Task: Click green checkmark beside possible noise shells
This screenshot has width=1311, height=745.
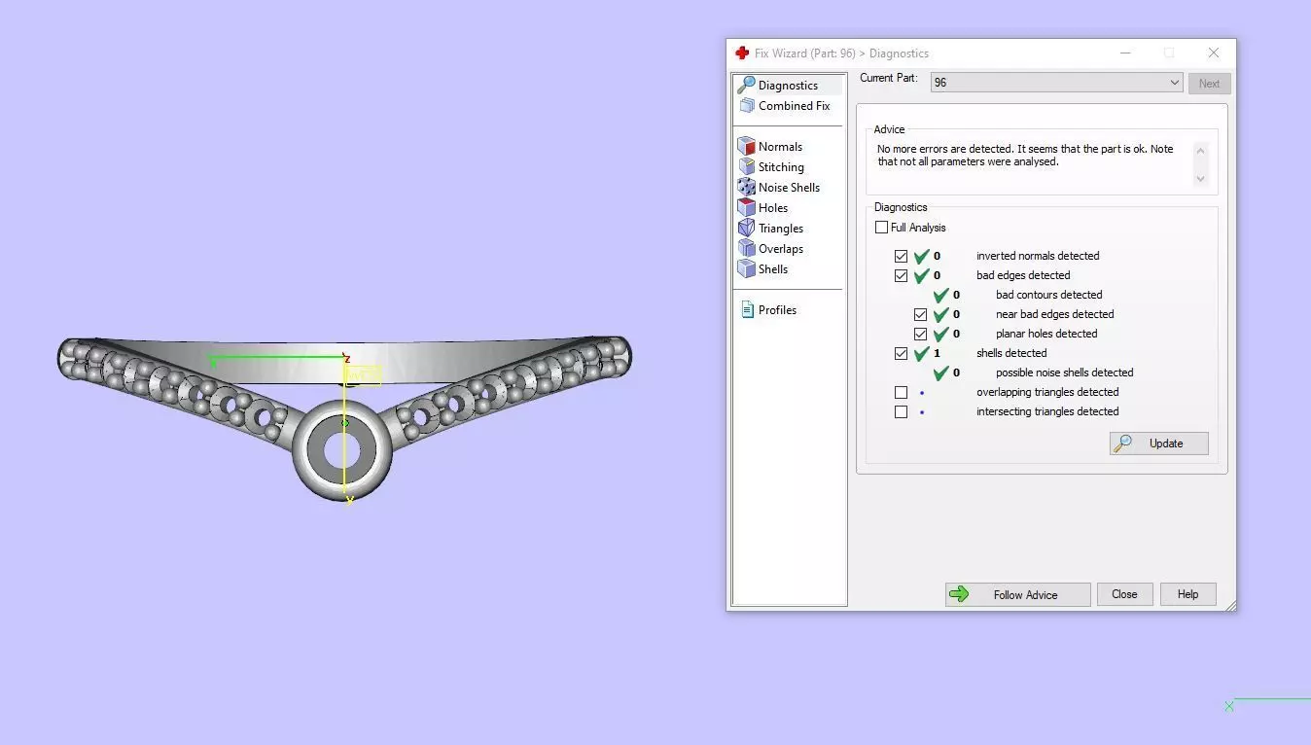Action: [x=941, y=372]
